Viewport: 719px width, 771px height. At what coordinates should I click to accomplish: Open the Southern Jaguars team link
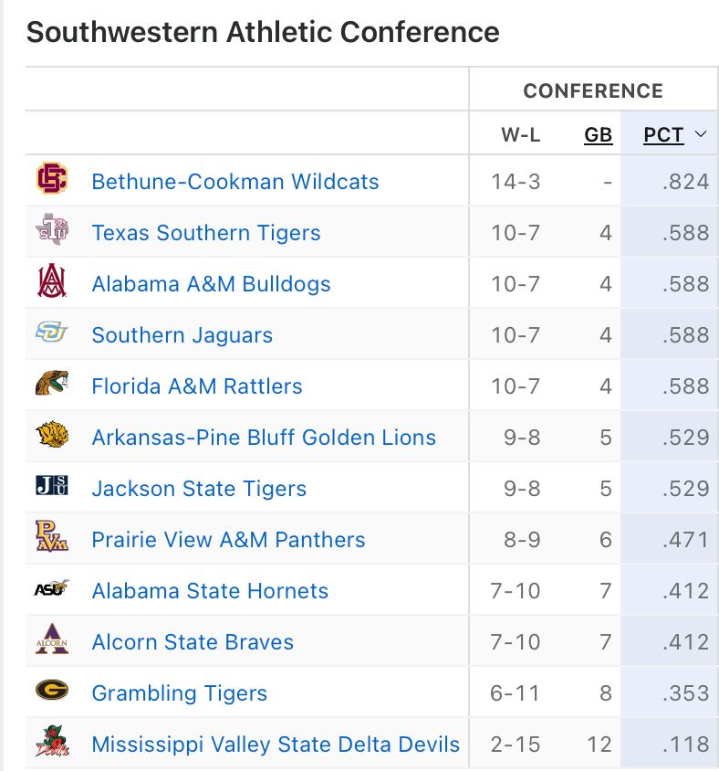click(x=182, y=335)
